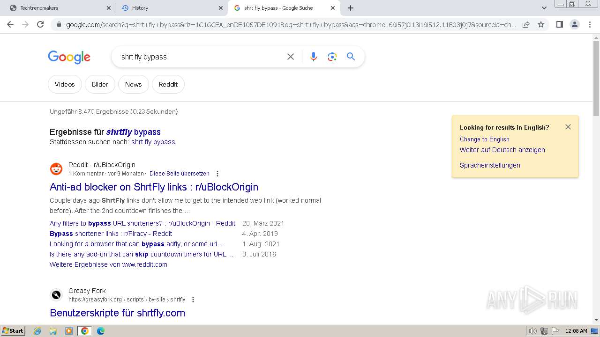Open the Windows Start menu
Image resolution: width=600 pixels, height=337 pixels.
pos(13,330)
